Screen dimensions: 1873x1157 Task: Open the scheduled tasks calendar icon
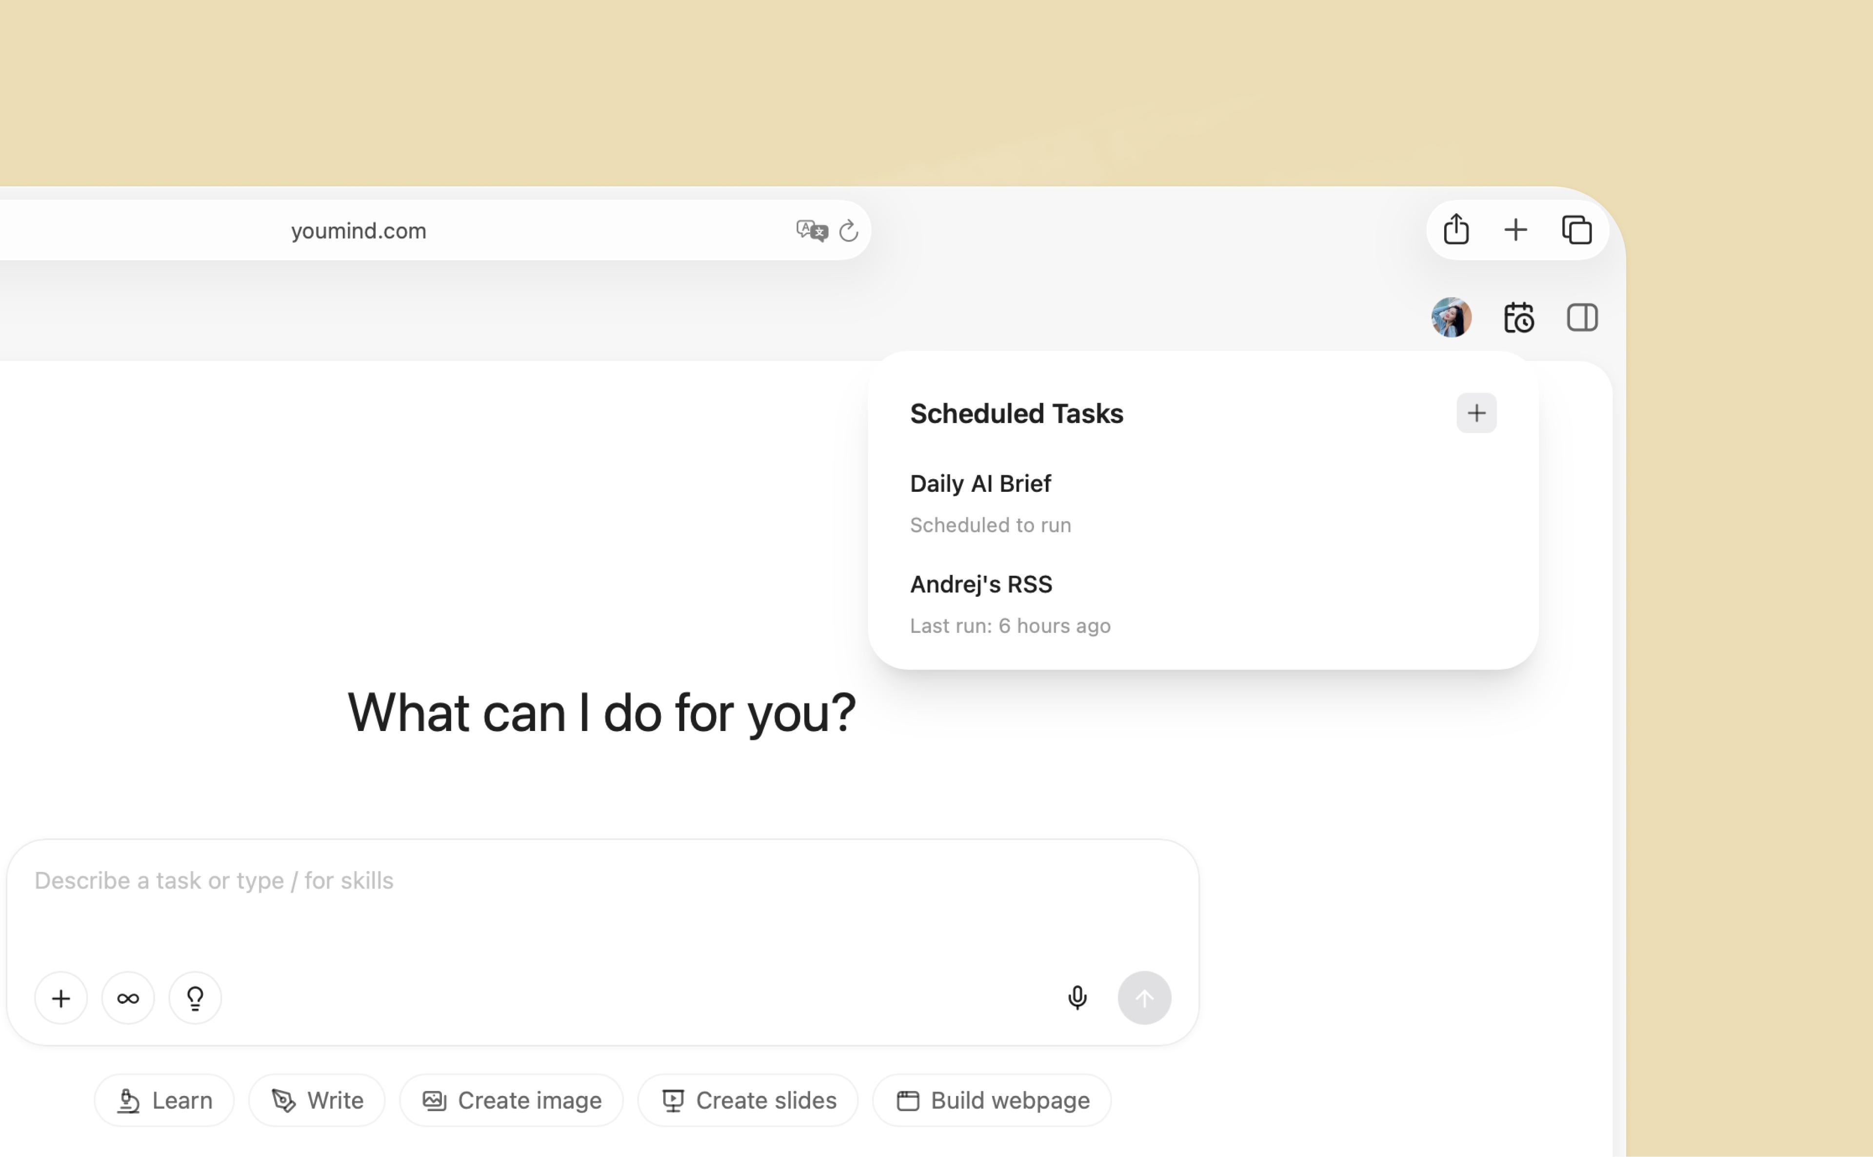point(1518,318)
